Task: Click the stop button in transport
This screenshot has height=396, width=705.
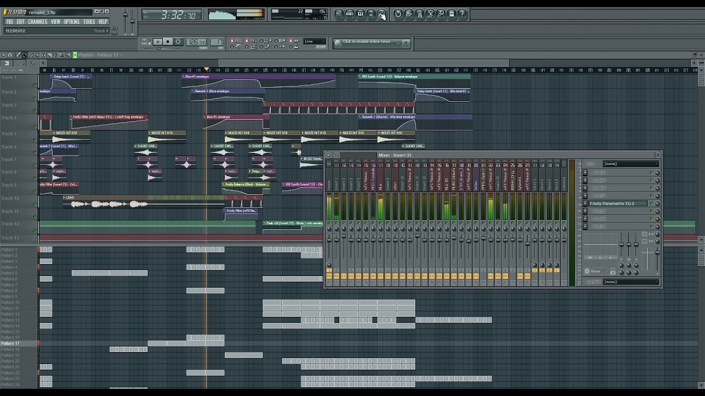Action: (168, 42)
